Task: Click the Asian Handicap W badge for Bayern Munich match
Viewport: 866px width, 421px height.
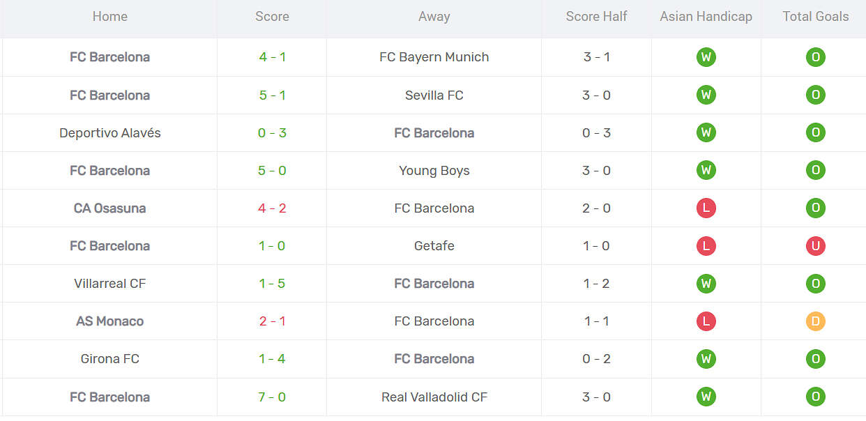Action: click(x=706, y=57)
